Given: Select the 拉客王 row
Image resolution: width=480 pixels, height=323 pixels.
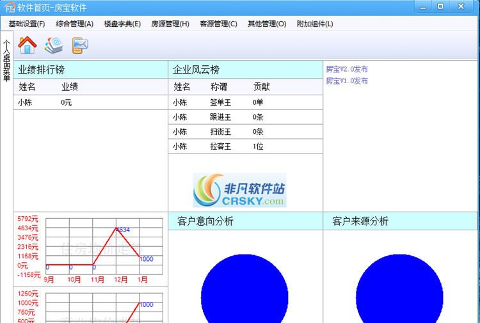Looking at the screenshot, I should [x=246, y=146].
